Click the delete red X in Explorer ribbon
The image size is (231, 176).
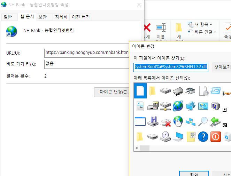click(x=147, y=27)
